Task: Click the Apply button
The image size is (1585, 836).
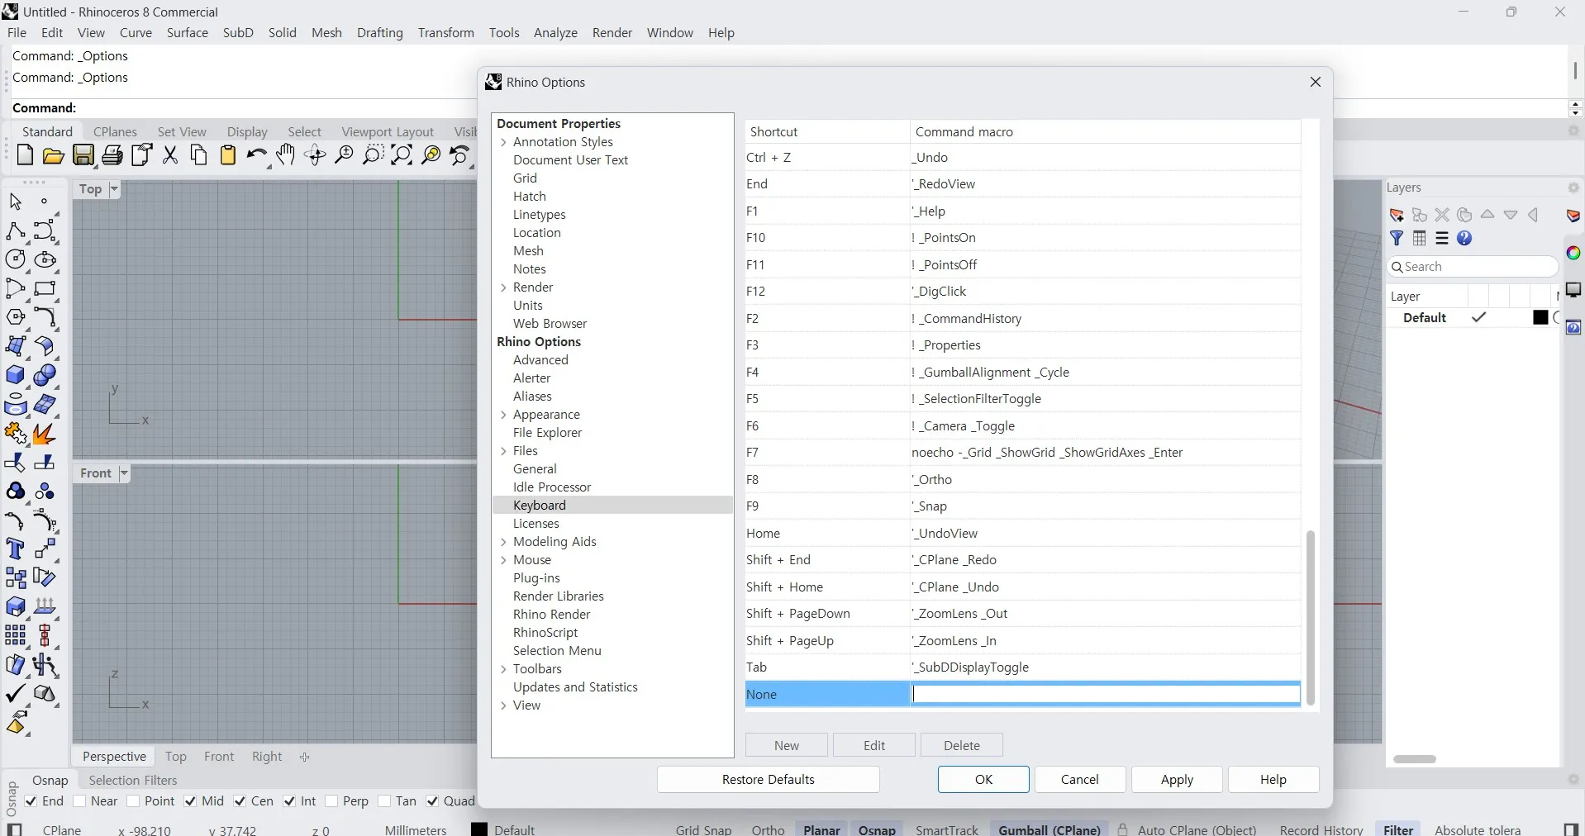Action: 1177,780
